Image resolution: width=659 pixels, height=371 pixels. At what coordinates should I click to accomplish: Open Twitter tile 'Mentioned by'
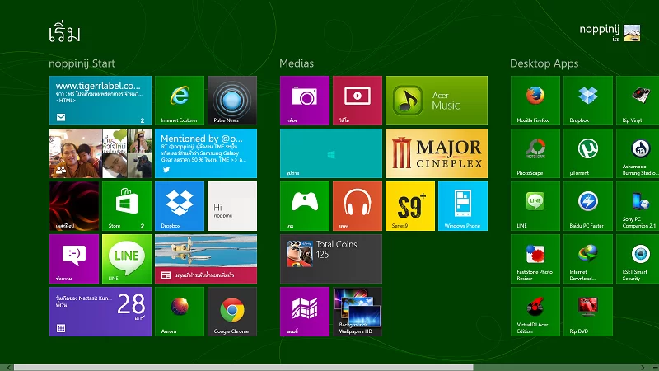click(x=205, y=153)
